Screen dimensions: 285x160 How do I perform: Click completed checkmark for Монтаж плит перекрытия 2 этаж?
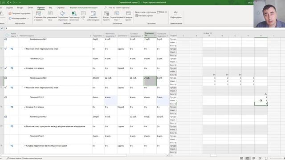[6, 88]
